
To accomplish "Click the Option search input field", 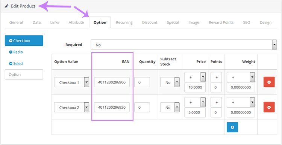I will point(24,75).
